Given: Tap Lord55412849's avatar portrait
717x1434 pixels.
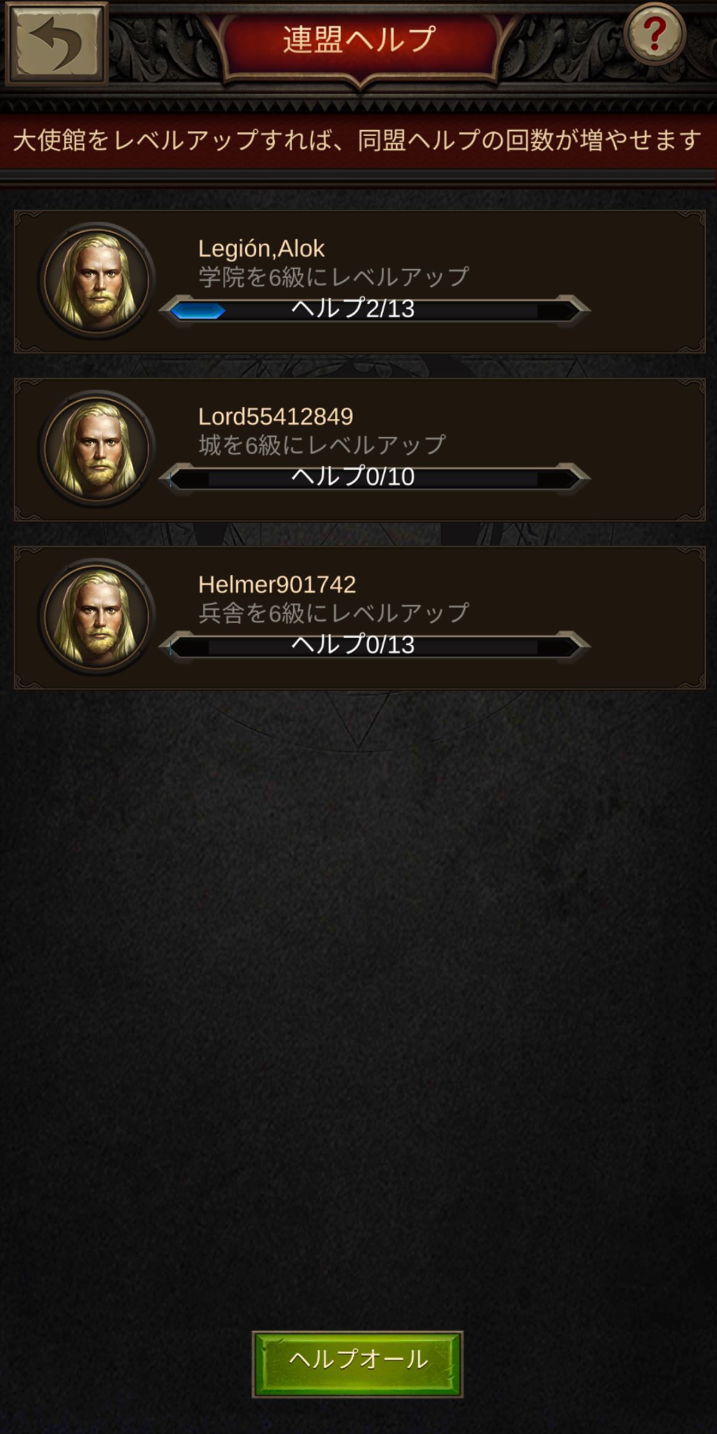Looking at the screenshot, I should 96,448.
